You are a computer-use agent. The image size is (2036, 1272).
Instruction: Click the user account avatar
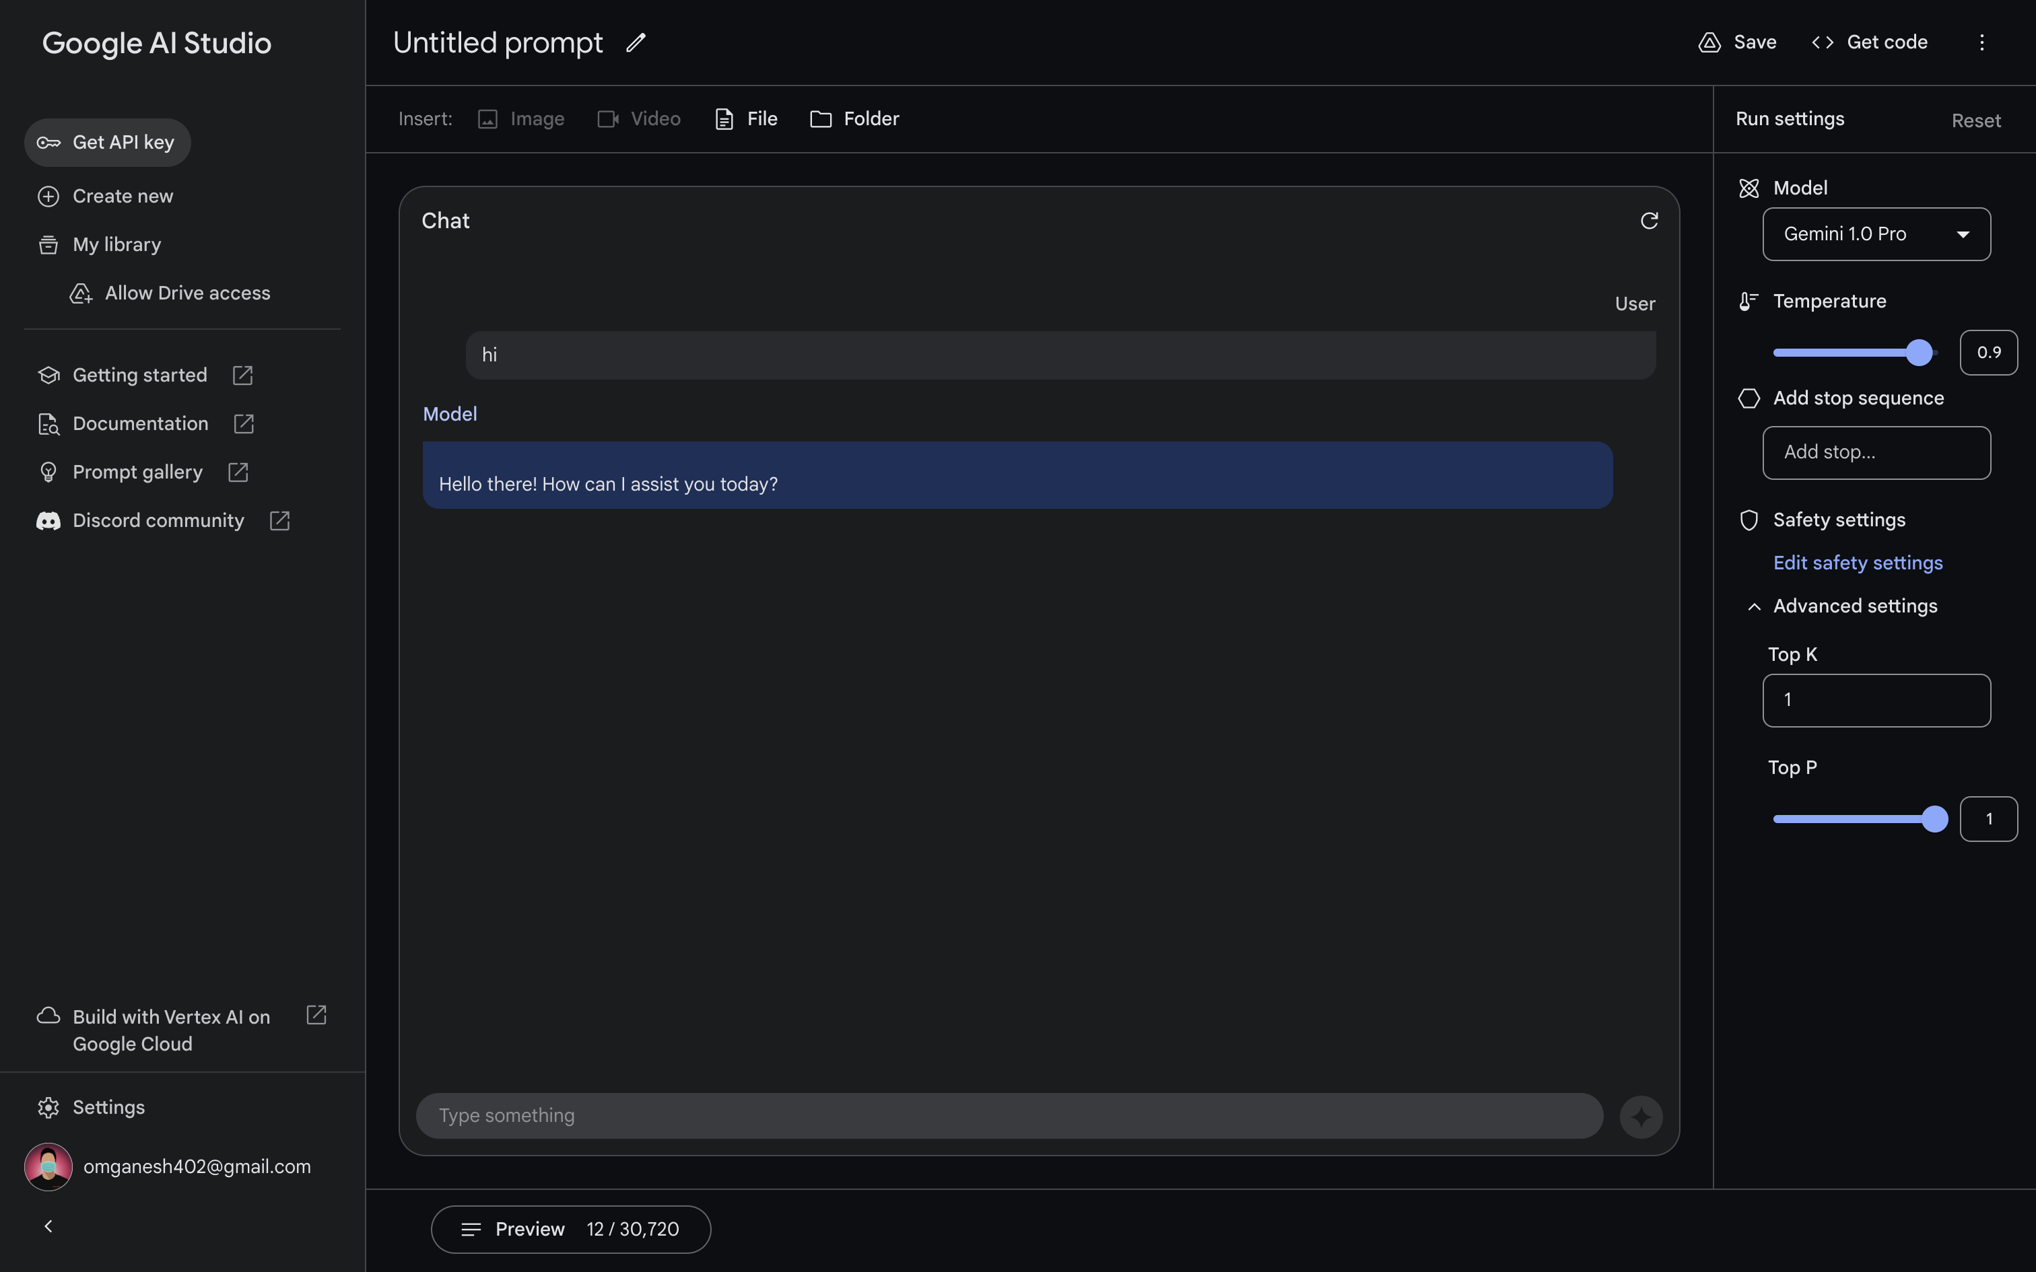[48, 1167]
